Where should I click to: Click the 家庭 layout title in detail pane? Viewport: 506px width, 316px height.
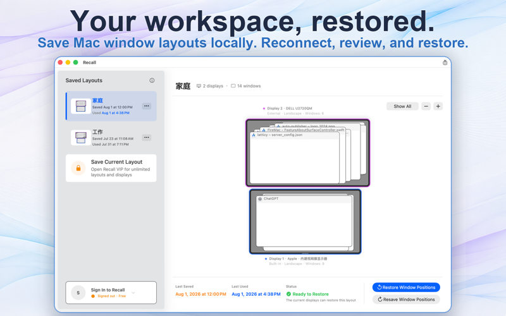[183, 86]
